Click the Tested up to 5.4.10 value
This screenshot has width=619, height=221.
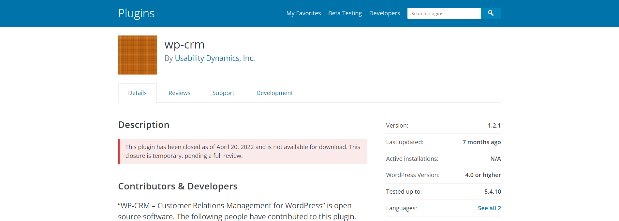pos(493,192)
